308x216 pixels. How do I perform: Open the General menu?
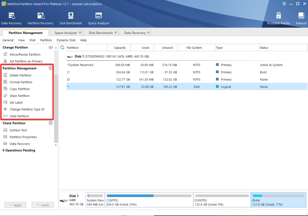pyautogui.click(x=8, y=40)
